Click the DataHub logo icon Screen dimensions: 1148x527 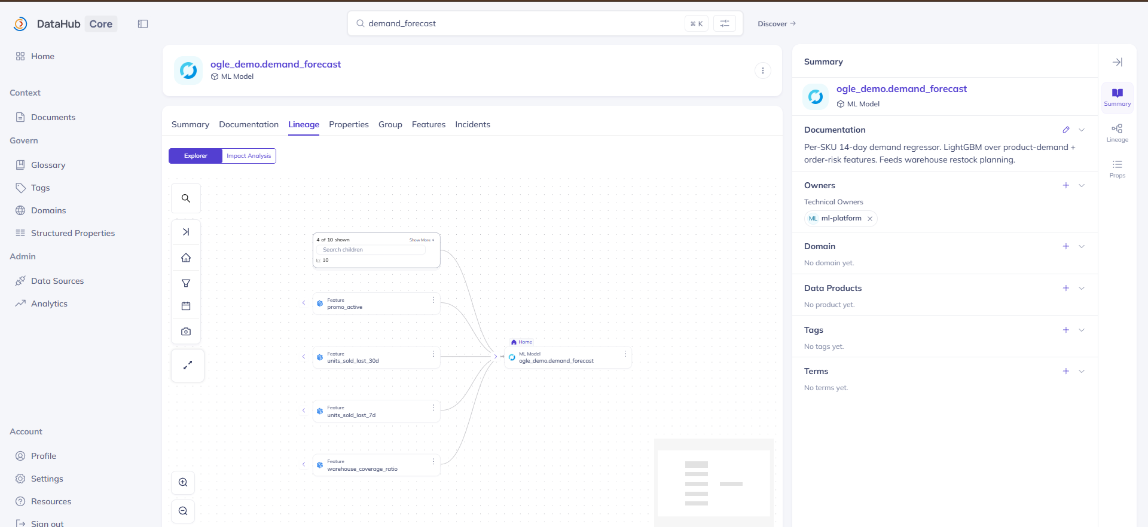tap(20, 24)
